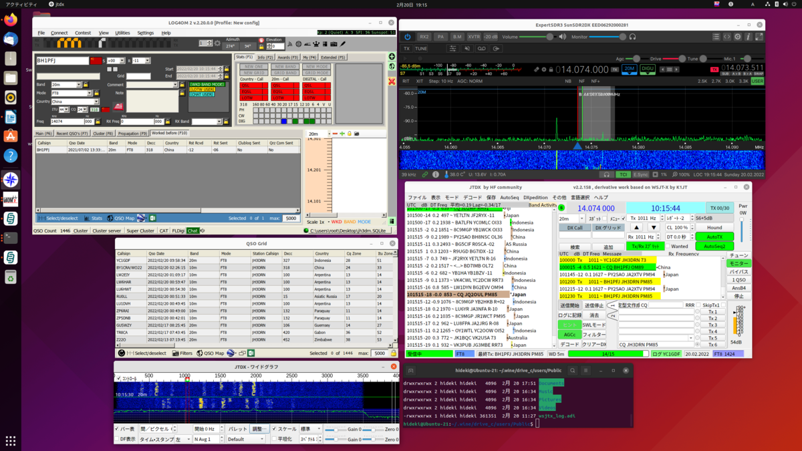Open the DIGU mode selector in ExpertSDR3
This screenshot has width=802, height=451.
tap(647, 69)
